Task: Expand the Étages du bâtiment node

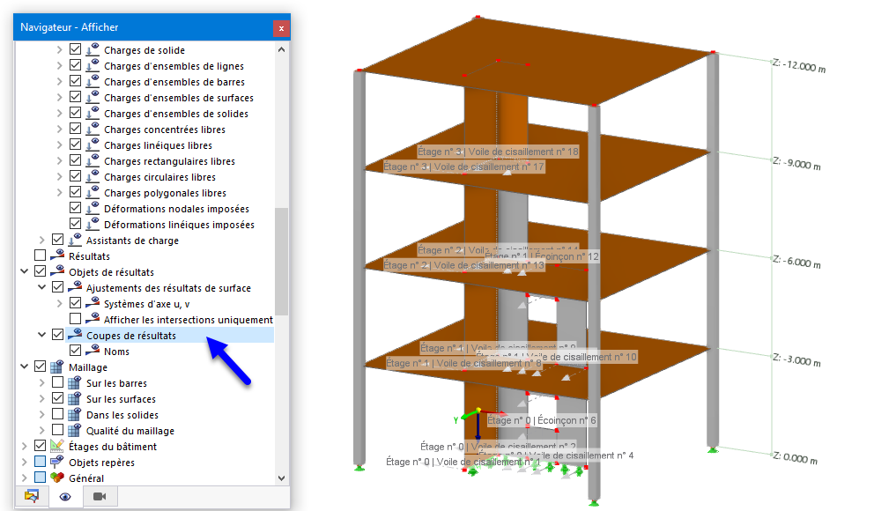Action: pos(24,446)
